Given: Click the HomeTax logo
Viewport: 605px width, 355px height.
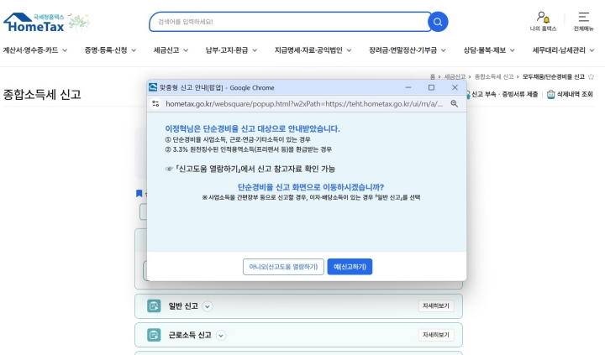Looking at the screenshot, I should point(34,23).
